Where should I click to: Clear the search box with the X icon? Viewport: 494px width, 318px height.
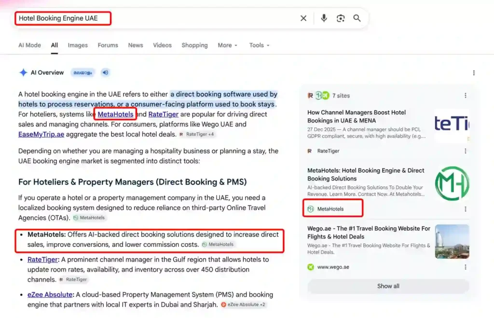(x=303, y=18)
